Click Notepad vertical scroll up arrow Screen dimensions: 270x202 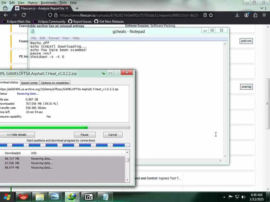tap(225, 44)
